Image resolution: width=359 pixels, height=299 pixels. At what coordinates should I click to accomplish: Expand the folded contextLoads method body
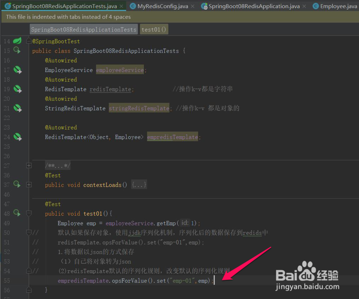[29, 185]
